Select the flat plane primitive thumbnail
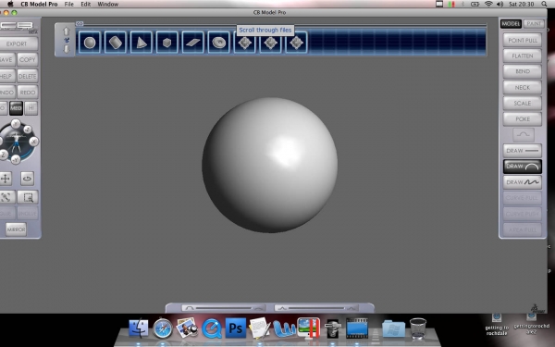The height and width of the screenshot is (347, 555). (193, 43)
